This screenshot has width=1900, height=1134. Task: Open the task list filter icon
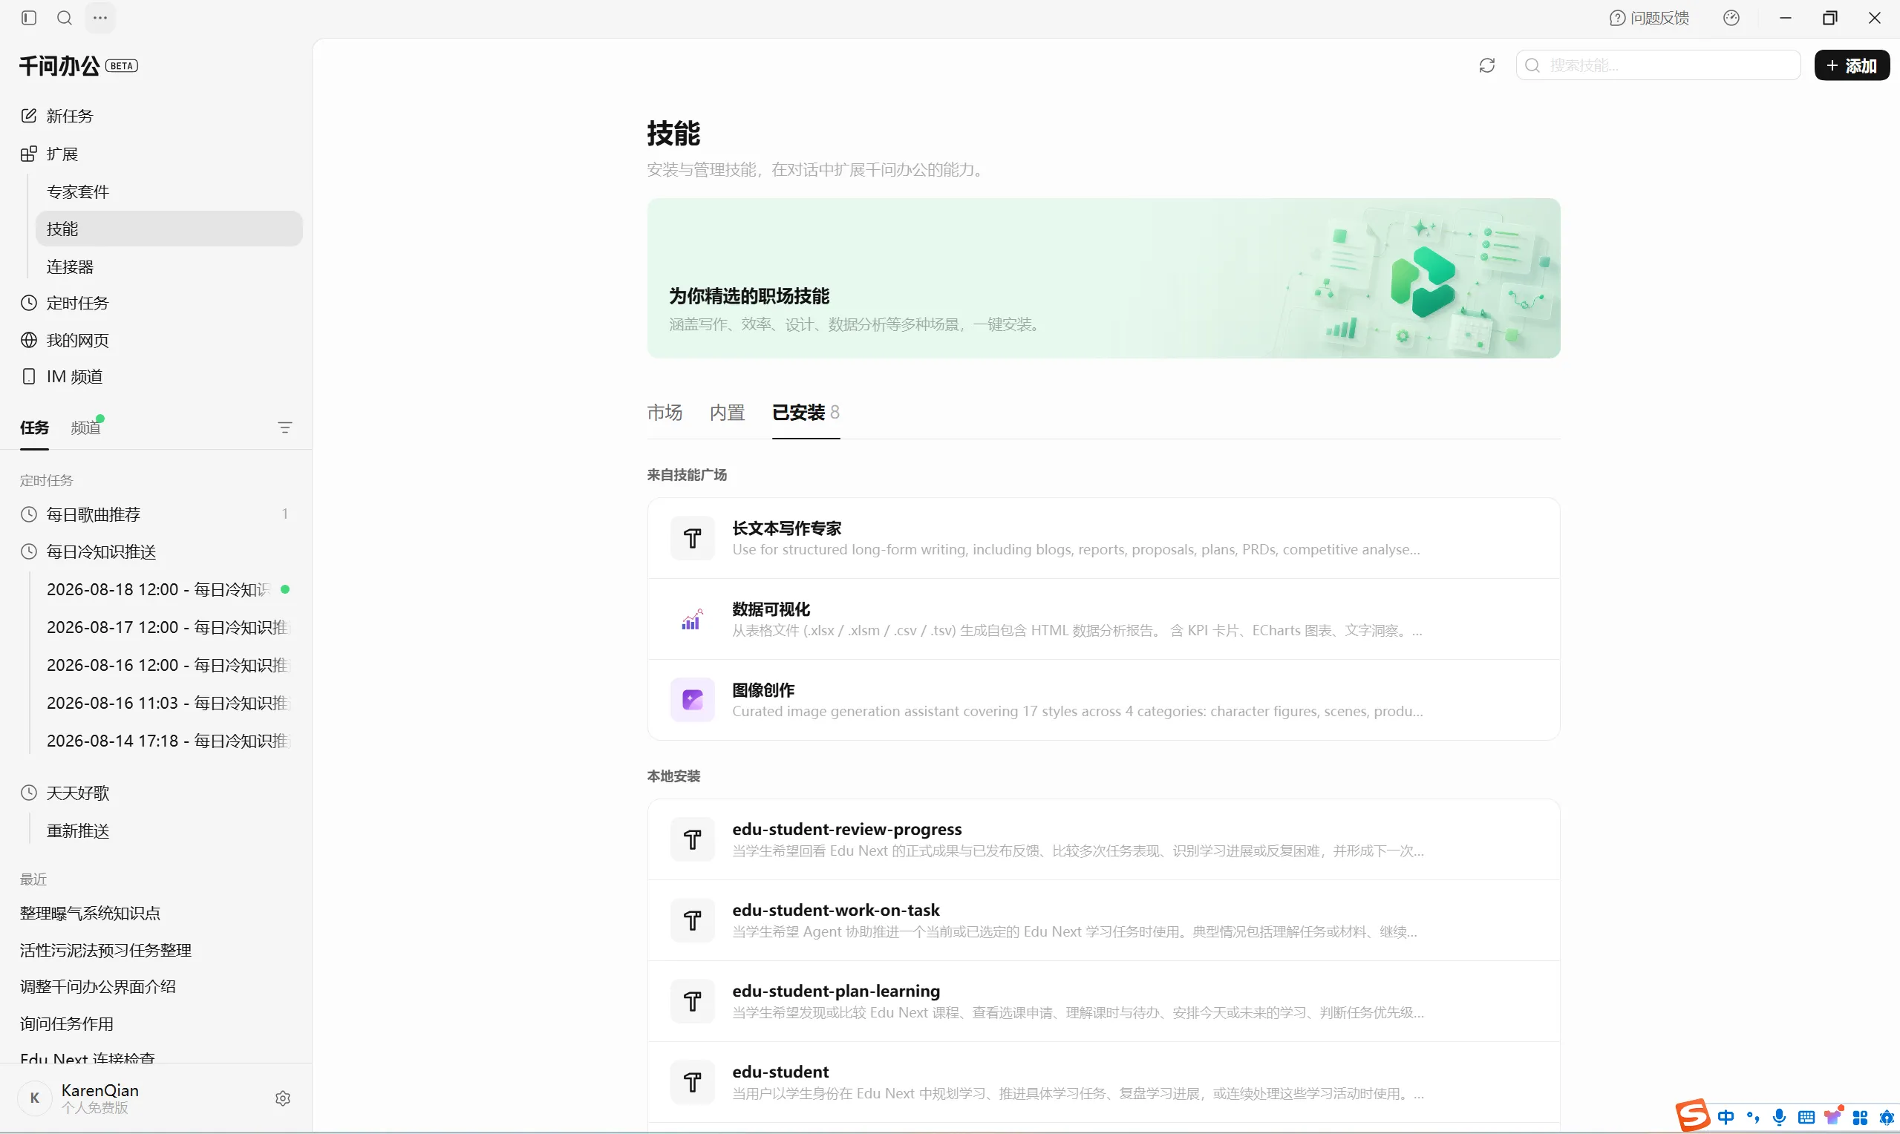point(284,427)
